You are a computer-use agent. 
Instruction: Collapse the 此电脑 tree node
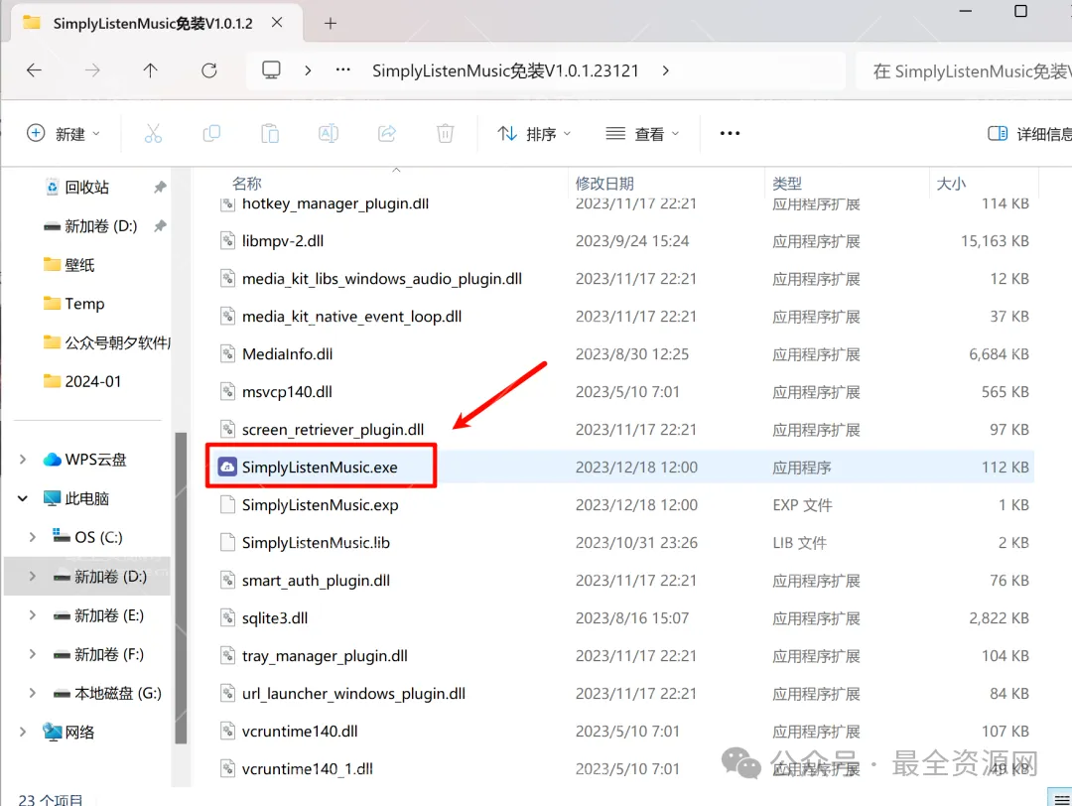pos(23,498)
